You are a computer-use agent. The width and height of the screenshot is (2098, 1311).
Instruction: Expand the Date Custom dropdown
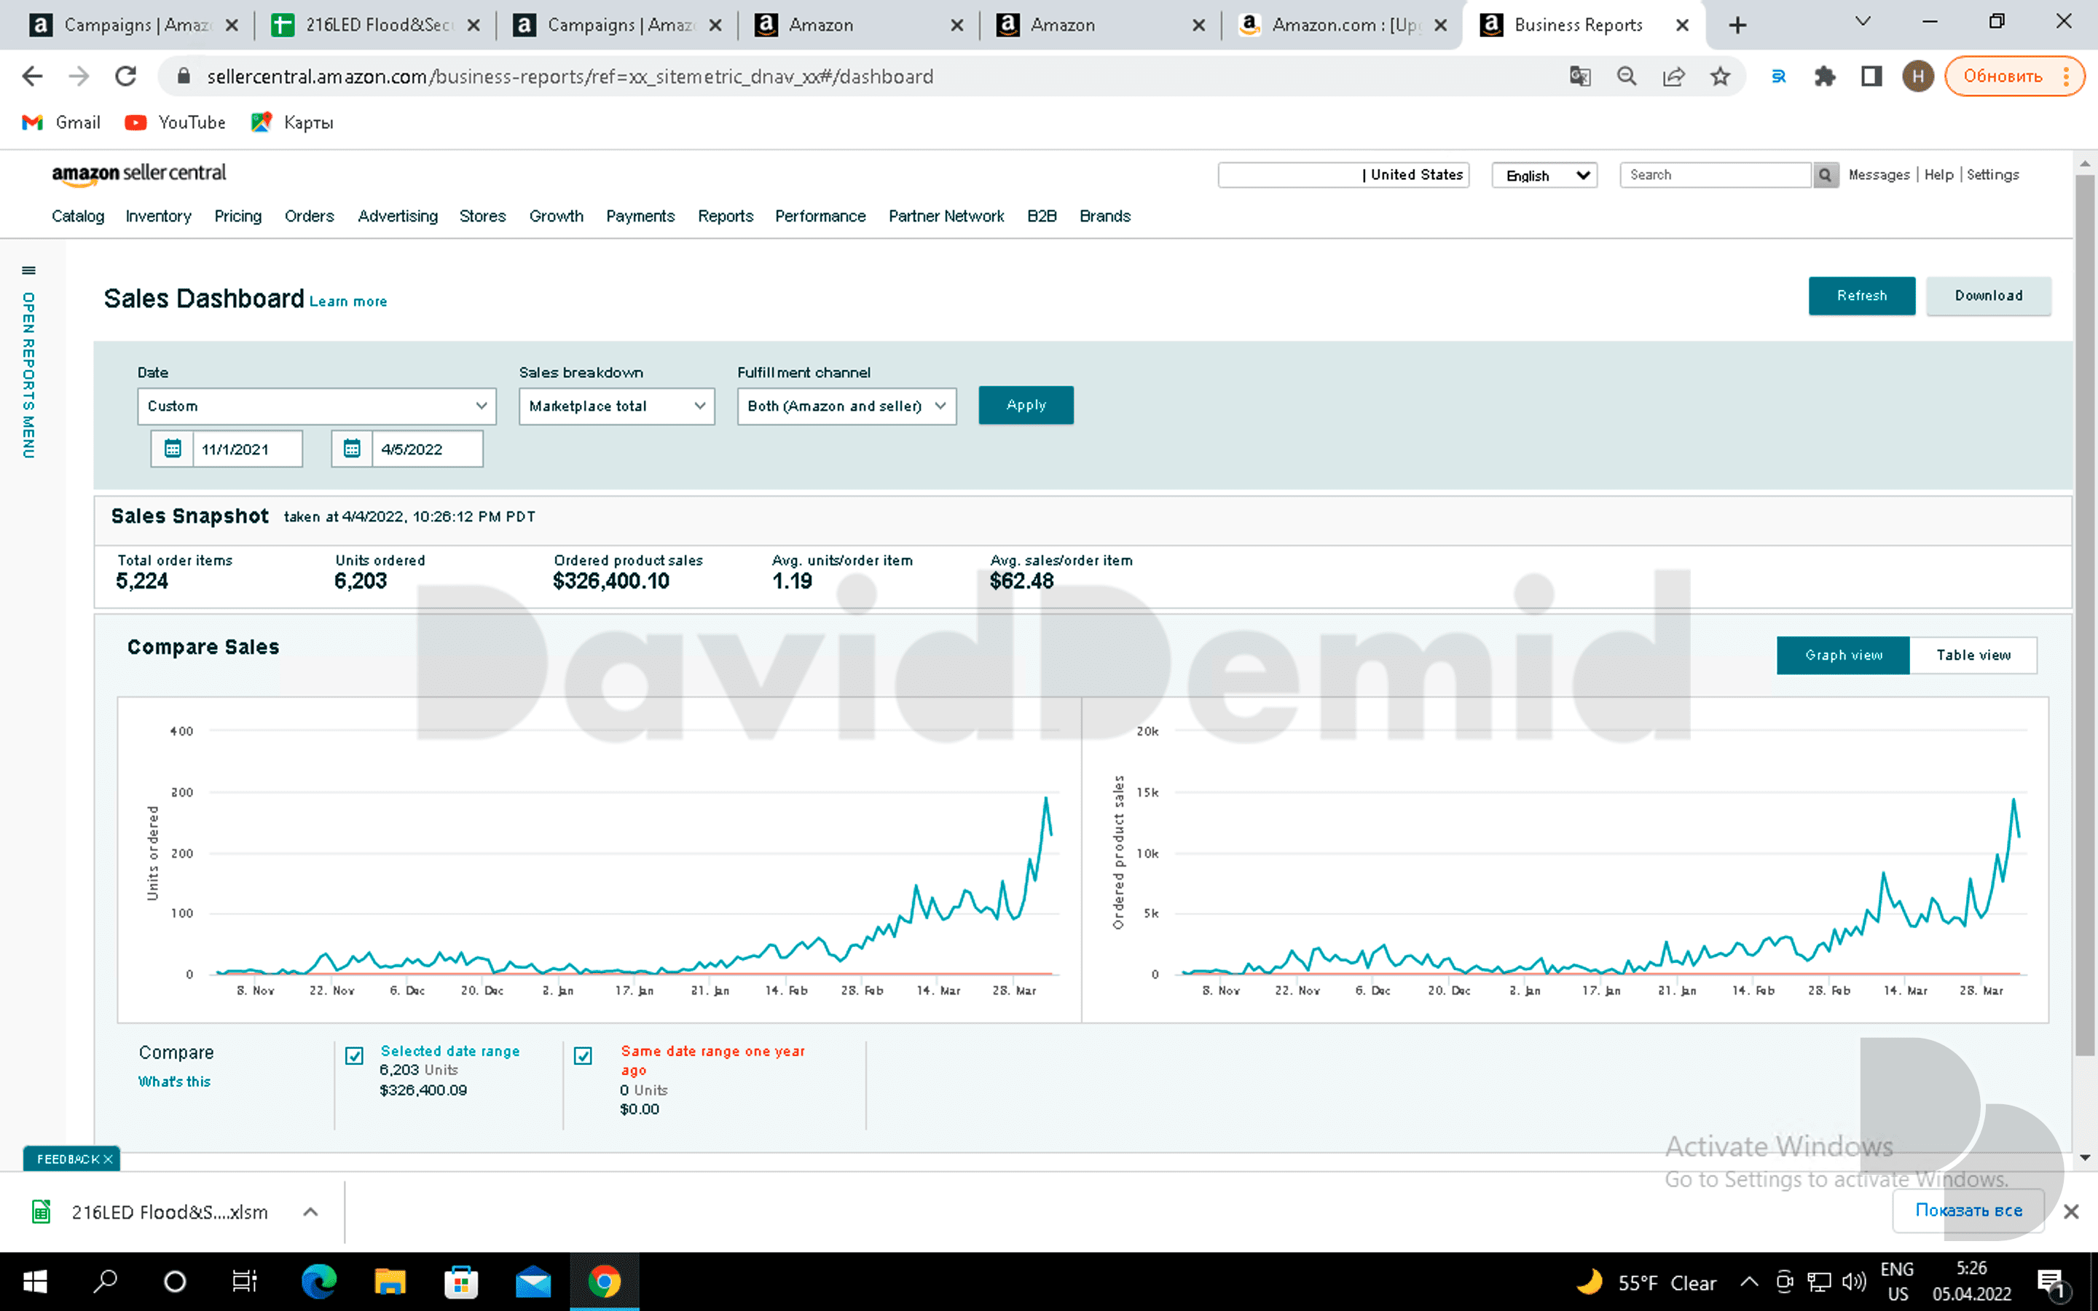[x=316, y=406]
